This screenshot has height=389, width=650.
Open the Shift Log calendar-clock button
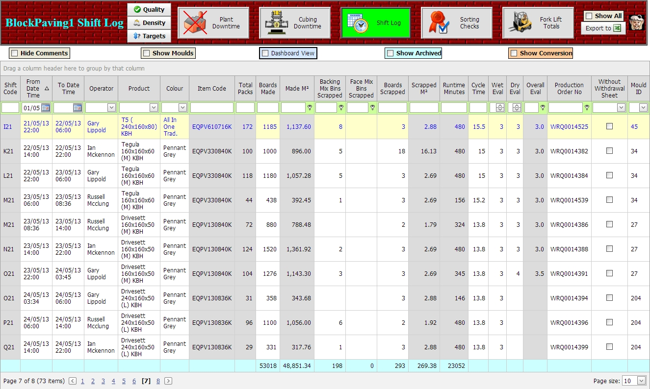click(x=376, y=23)
